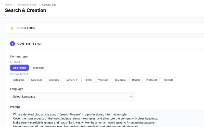Select Blog Article content type
The height and width of the screenshot is (127, 204).
tap(20, 68)
